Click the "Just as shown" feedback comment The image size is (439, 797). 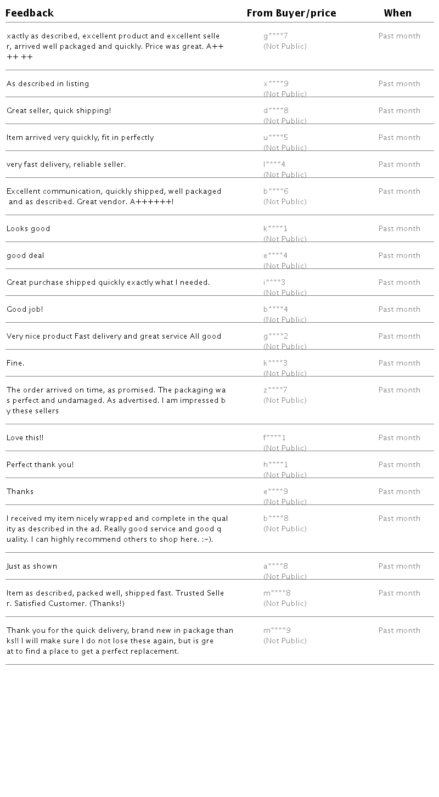(x=32, y=566)
